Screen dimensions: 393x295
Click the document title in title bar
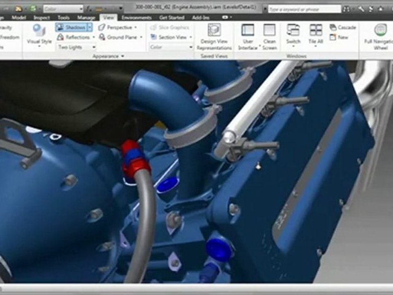[196, 7]
